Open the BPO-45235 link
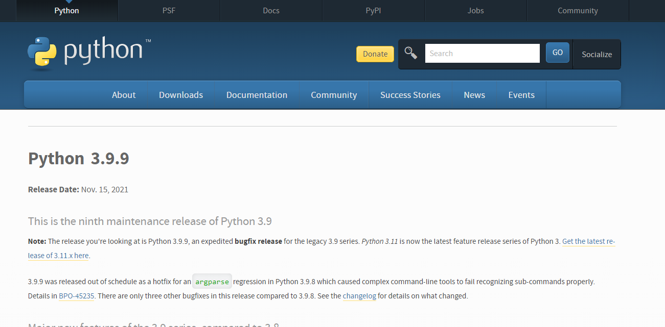The width and height of the screenshot is (665, 327). pyautogui.click(x=77, y=296)
